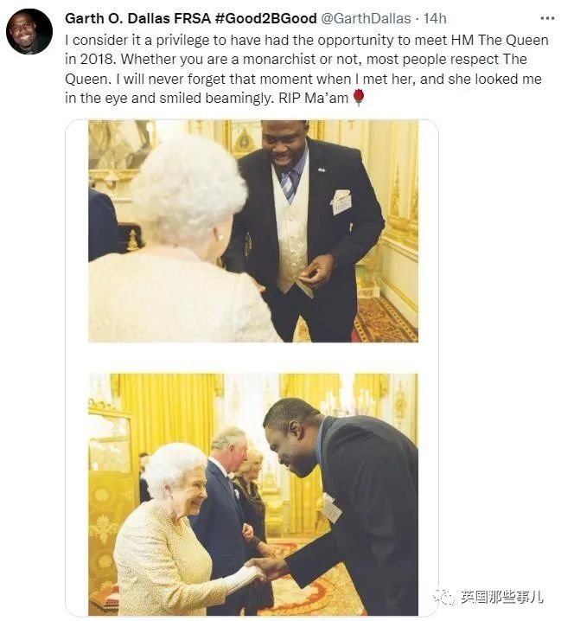561x621 pixels.
Task: Open the bottom photo with yellow curtains
Action: coord(253,494)
